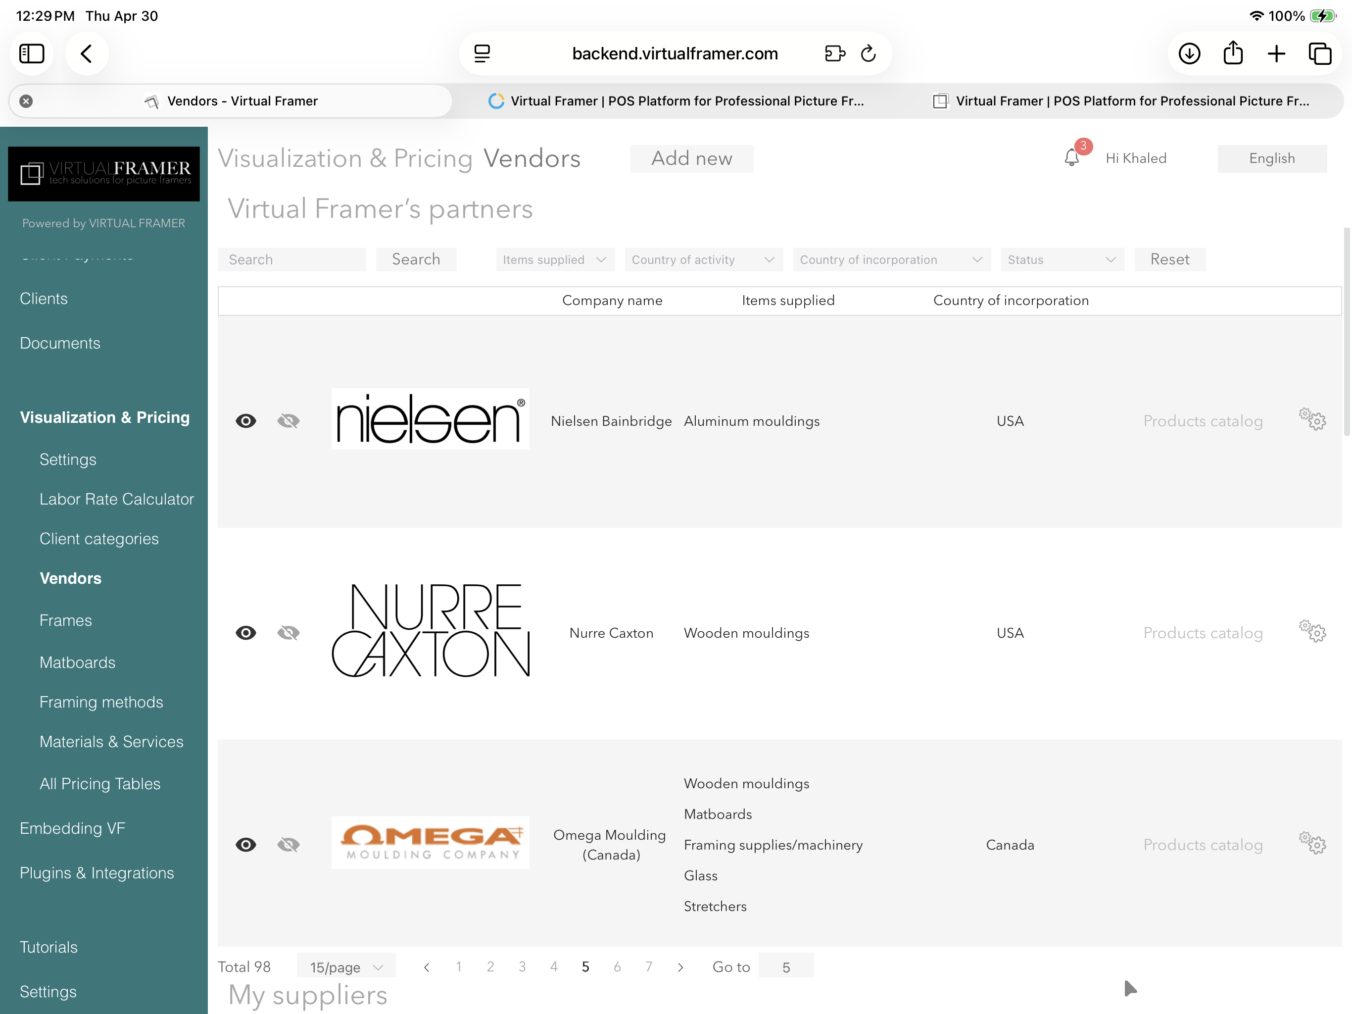The height and width of the screenshot is (1014, 1352).
Task: Go to next page with right chevron
Action: 680,967
